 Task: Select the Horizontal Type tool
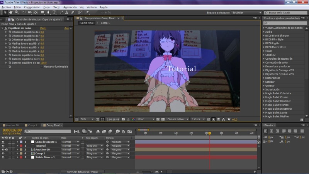pyautogui.click(x=54, y=12)
